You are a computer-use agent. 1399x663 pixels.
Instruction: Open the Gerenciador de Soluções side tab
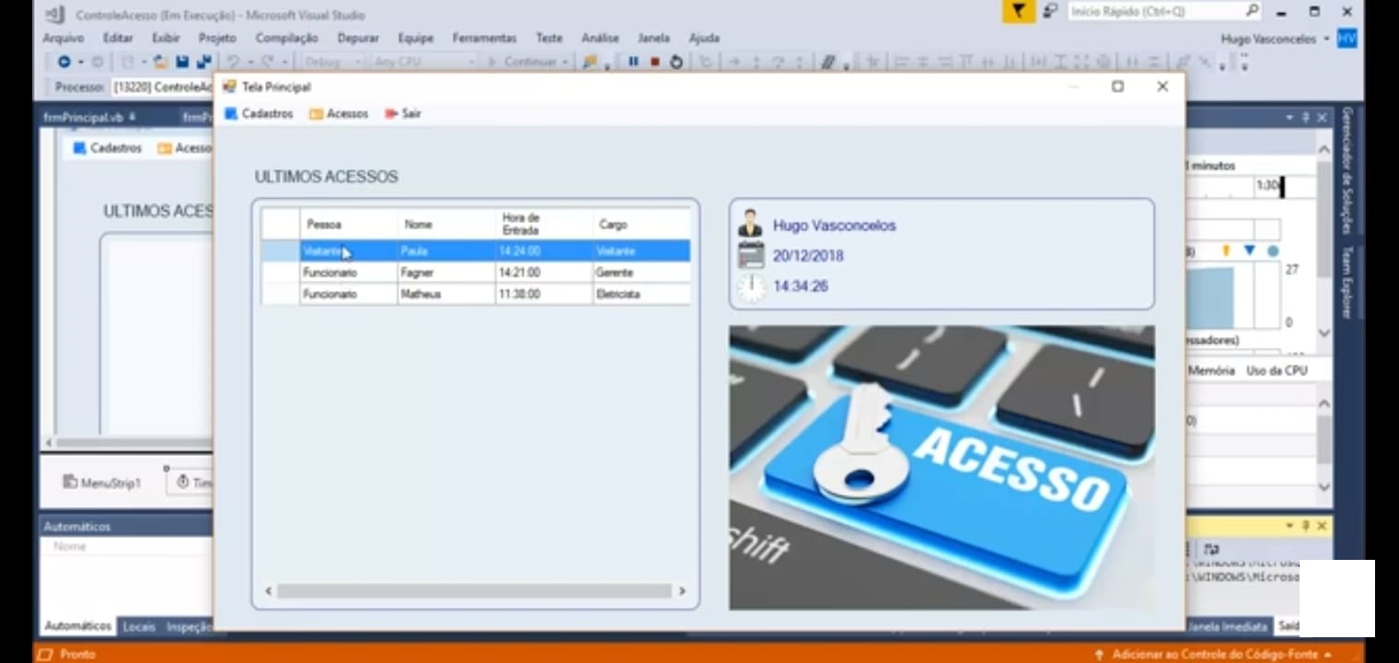click(1347, 170)
